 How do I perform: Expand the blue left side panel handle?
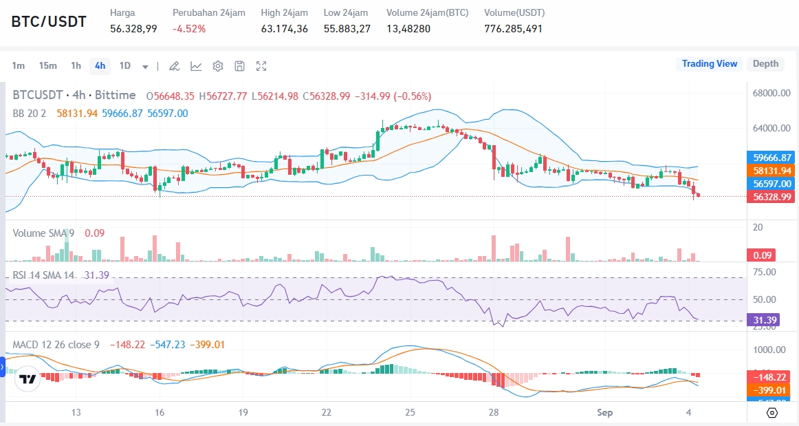[x=3, y=367]
